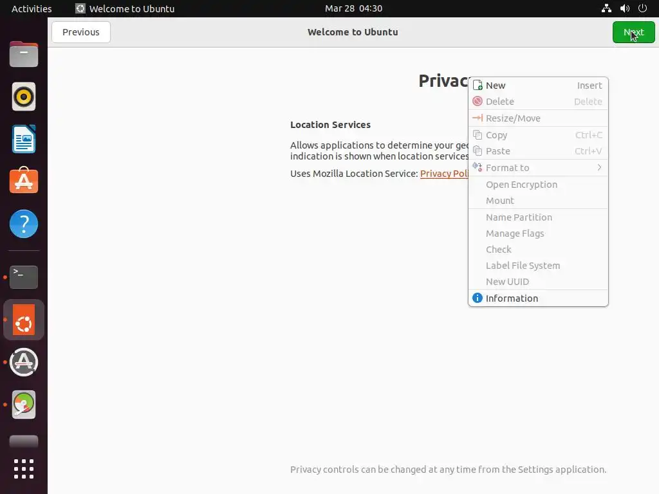Click the Welcome to Ubuntu app menu
Viewport: 659px width, 494px height.
coord(125,8)
